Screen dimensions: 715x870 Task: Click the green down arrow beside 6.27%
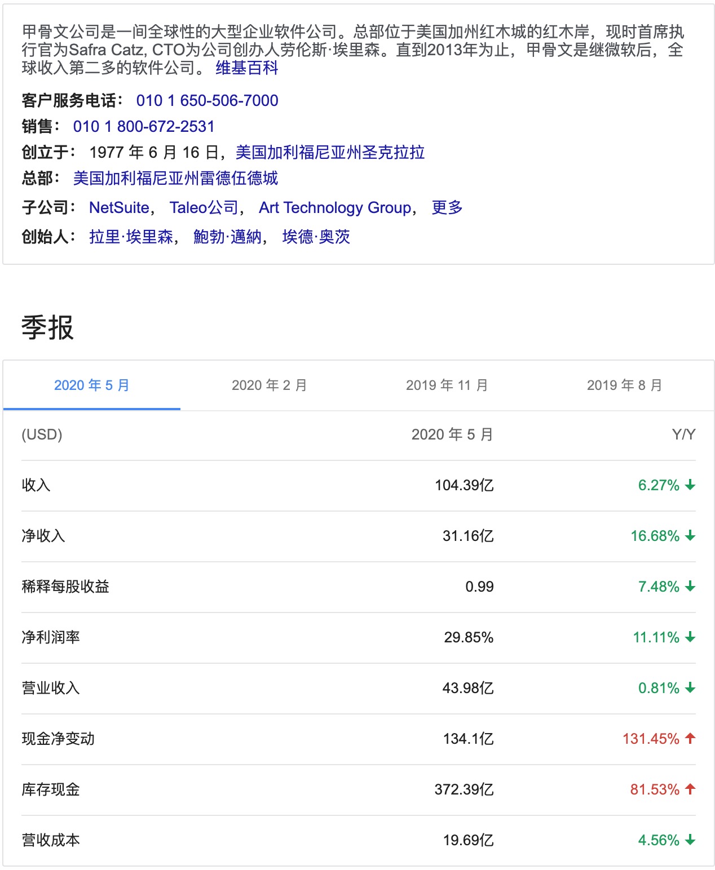690,485
